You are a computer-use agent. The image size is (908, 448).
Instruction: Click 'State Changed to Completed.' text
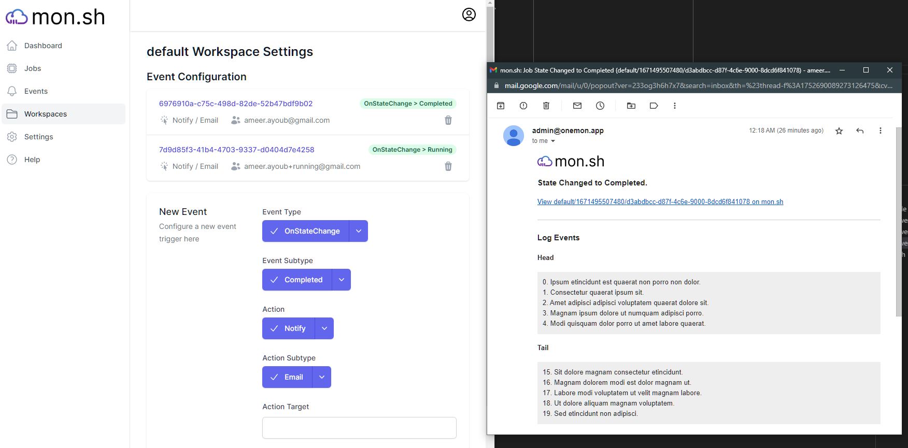[x=592, y=183]
